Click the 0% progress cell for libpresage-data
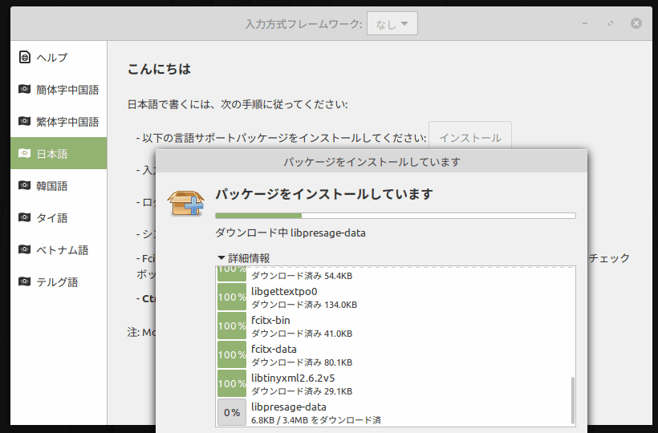This screenshot has height=433, width=658. point(232,412)
